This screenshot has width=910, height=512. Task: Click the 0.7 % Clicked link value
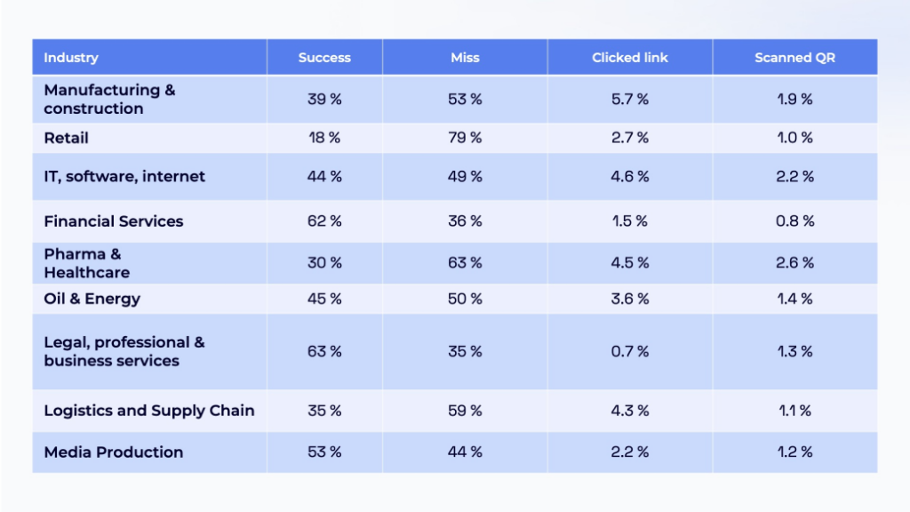(x=629, y=351)
